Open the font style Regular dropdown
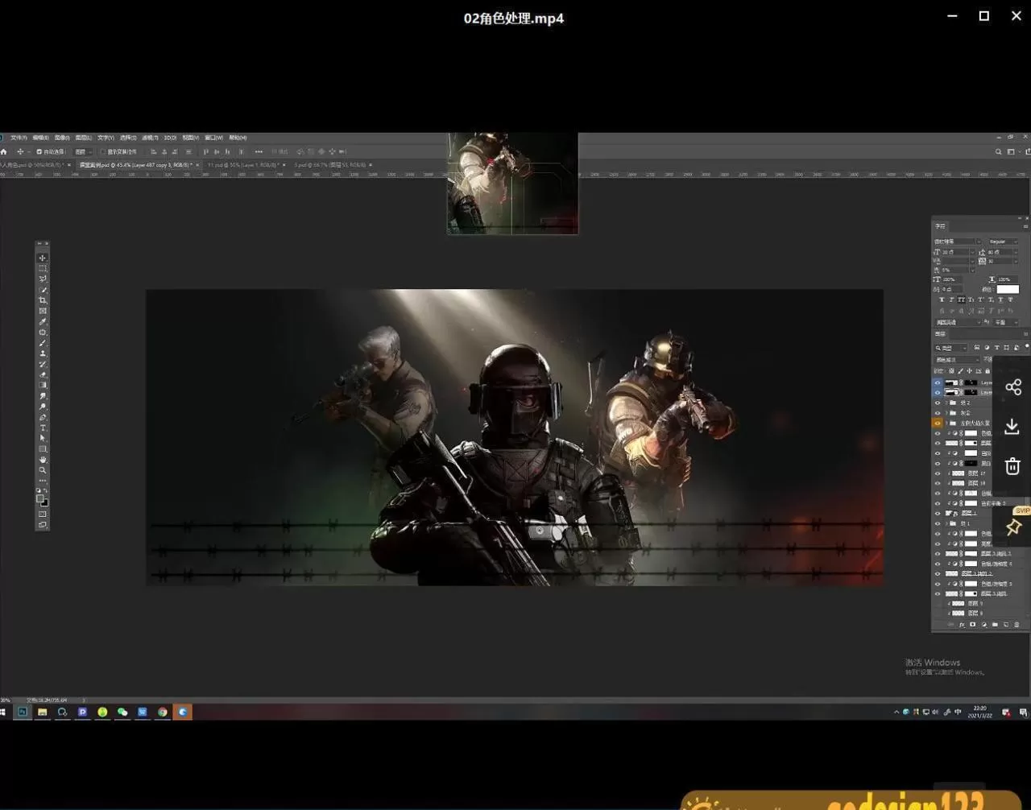Viewport: 1031px width, 810px height. point(1003,242)
